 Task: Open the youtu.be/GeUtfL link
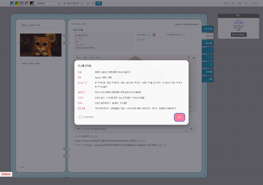(x=102, y=141)
